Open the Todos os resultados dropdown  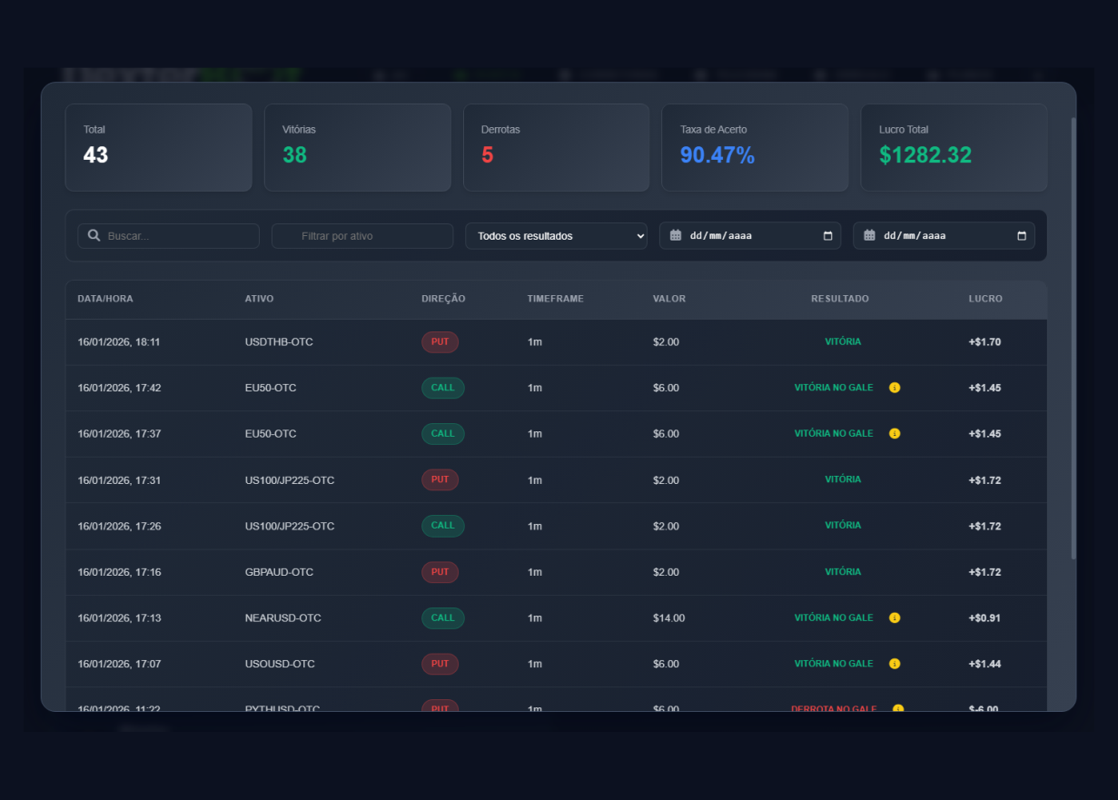pyautogui.click(x=556, y=236)
